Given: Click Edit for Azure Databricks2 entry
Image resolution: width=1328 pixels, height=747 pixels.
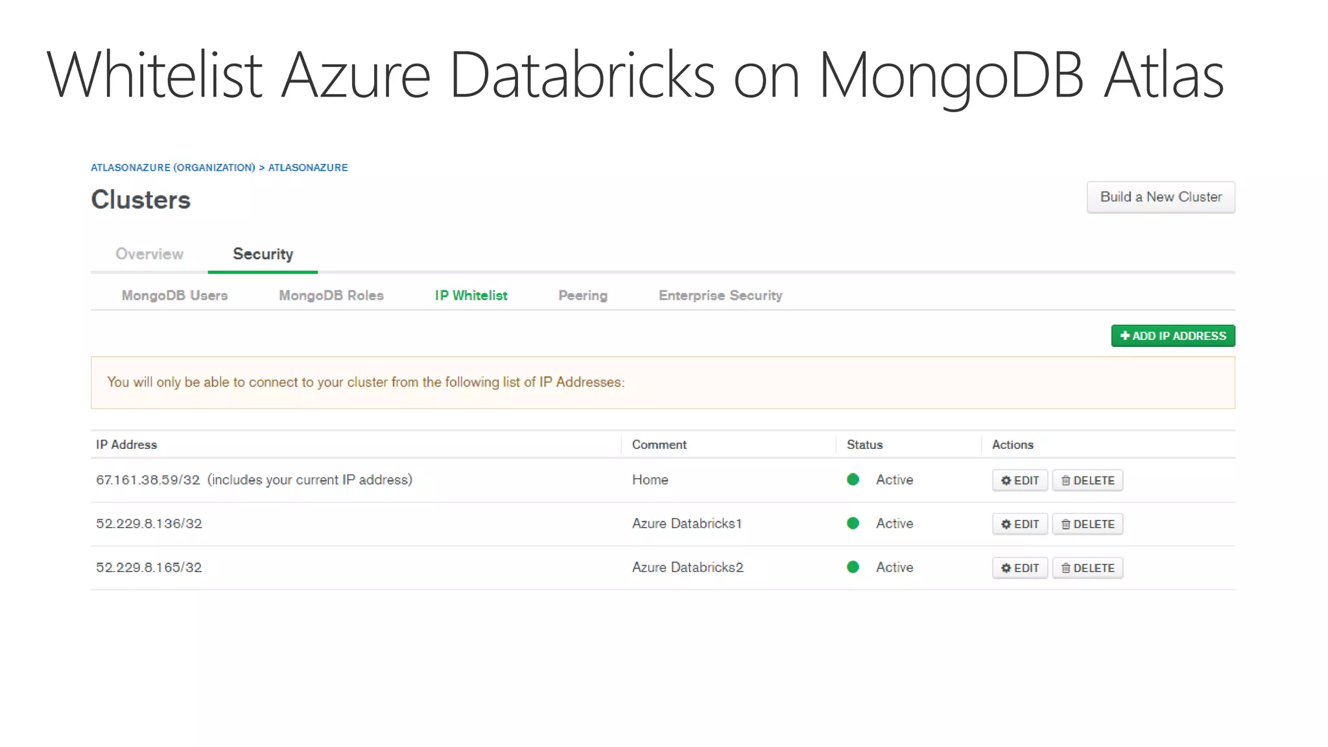Looking at the screenshot, I should click(x=1019, y=568).
